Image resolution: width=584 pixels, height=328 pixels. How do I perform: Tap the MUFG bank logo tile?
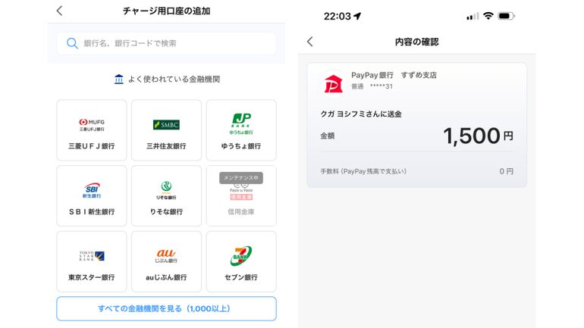92,130
